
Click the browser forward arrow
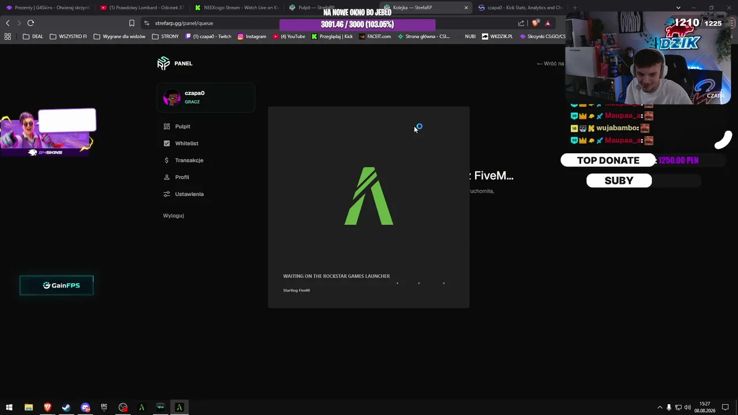19,23
